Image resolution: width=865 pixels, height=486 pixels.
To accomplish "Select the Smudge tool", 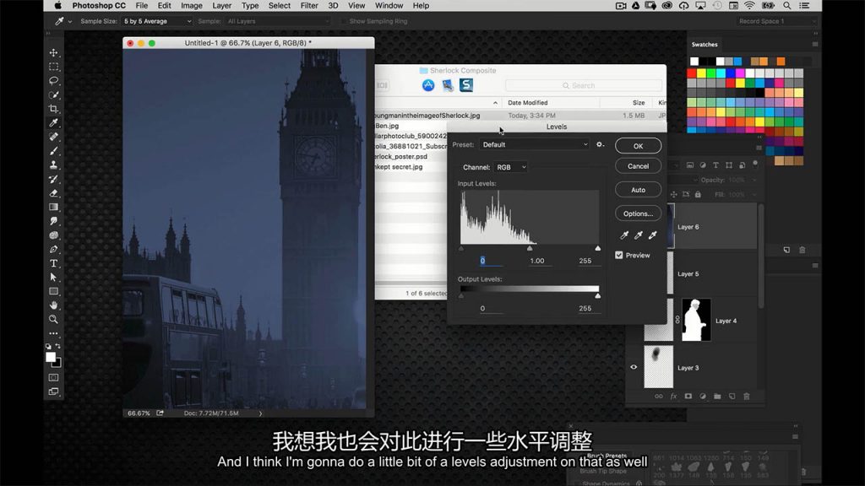I will tap(53, 221).
